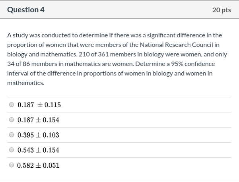This screenshot has width=239, height=182.
Task: Select the 0.582 ± 0.051 radio button
Action: coord(12,165)
